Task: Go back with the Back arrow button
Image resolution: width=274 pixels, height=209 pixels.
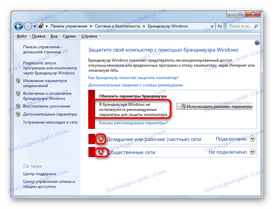Action: [18, 26]
